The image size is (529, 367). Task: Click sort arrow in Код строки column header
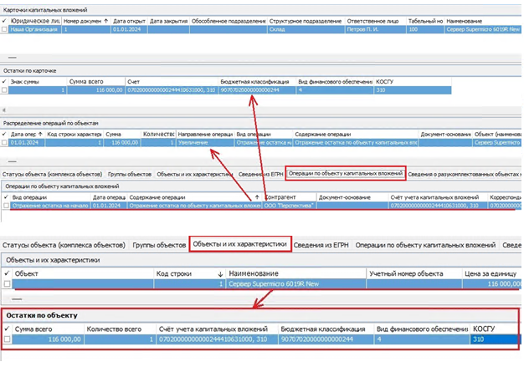[x=220, y=273]
